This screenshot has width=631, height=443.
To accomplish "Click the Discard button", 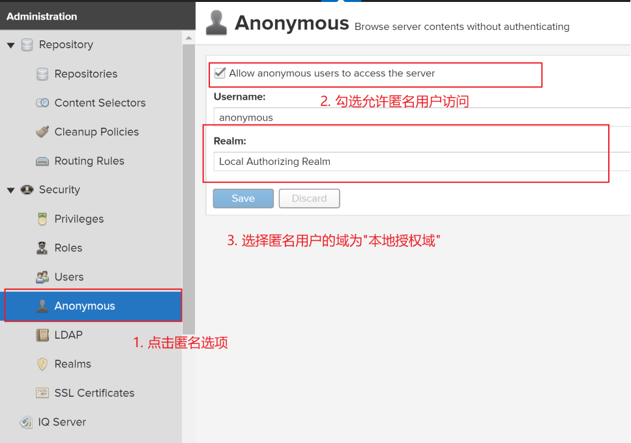I will (x=309, y=198).
